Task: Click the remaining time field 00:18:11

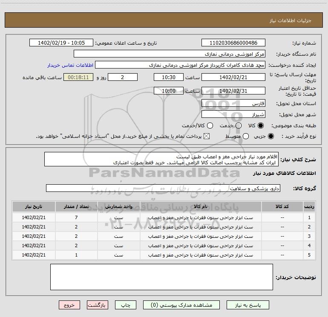Action: click(78, 77)
